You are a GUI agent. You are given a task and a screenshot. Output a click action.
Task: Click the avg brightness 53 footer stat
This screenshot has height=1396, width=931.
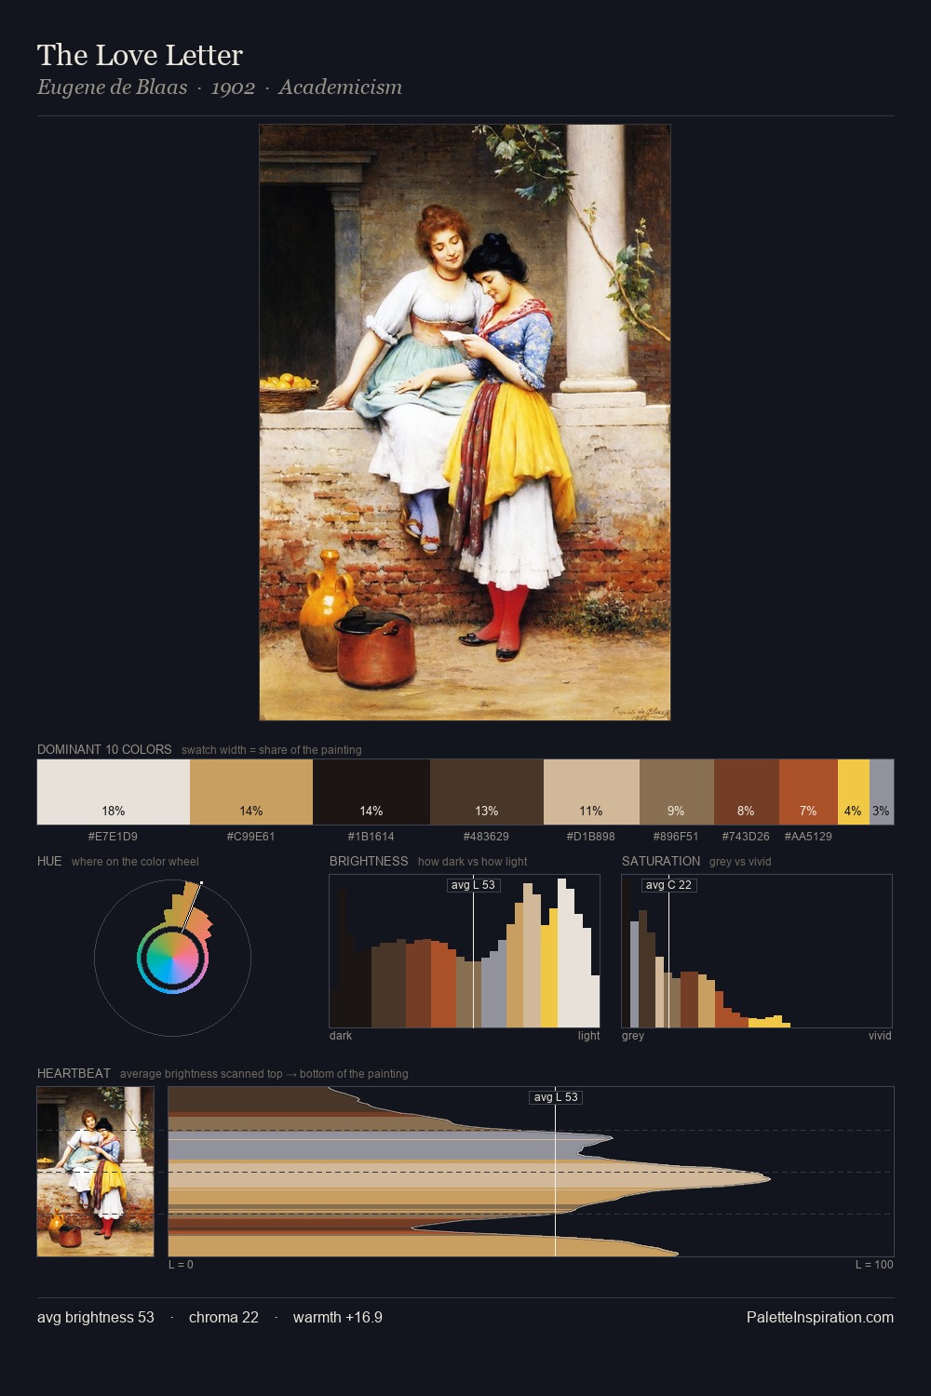96,1317
